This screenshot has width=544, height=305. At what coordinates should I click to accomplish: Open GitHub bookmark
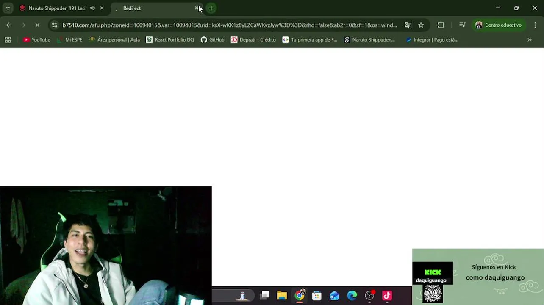pos(213,40)
